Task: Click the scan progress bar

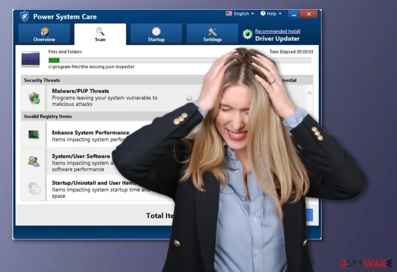Action: click(x=180, y=61)
